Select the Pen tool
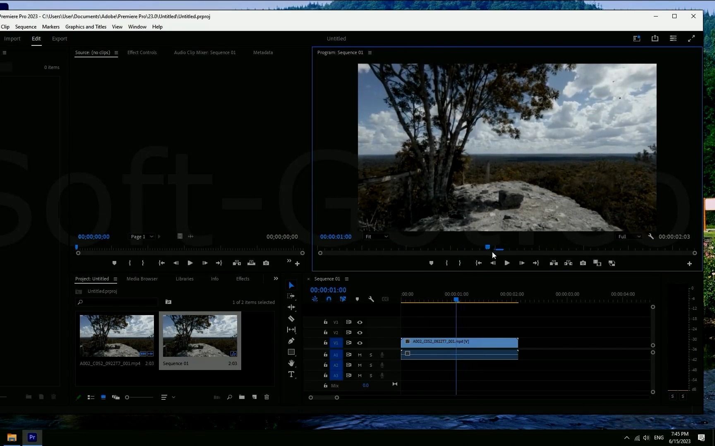715x446 pixels. 291,341
